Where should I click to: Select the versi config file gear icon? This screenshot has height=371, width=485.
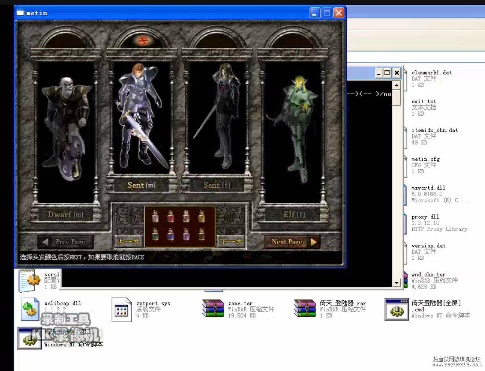30,280
